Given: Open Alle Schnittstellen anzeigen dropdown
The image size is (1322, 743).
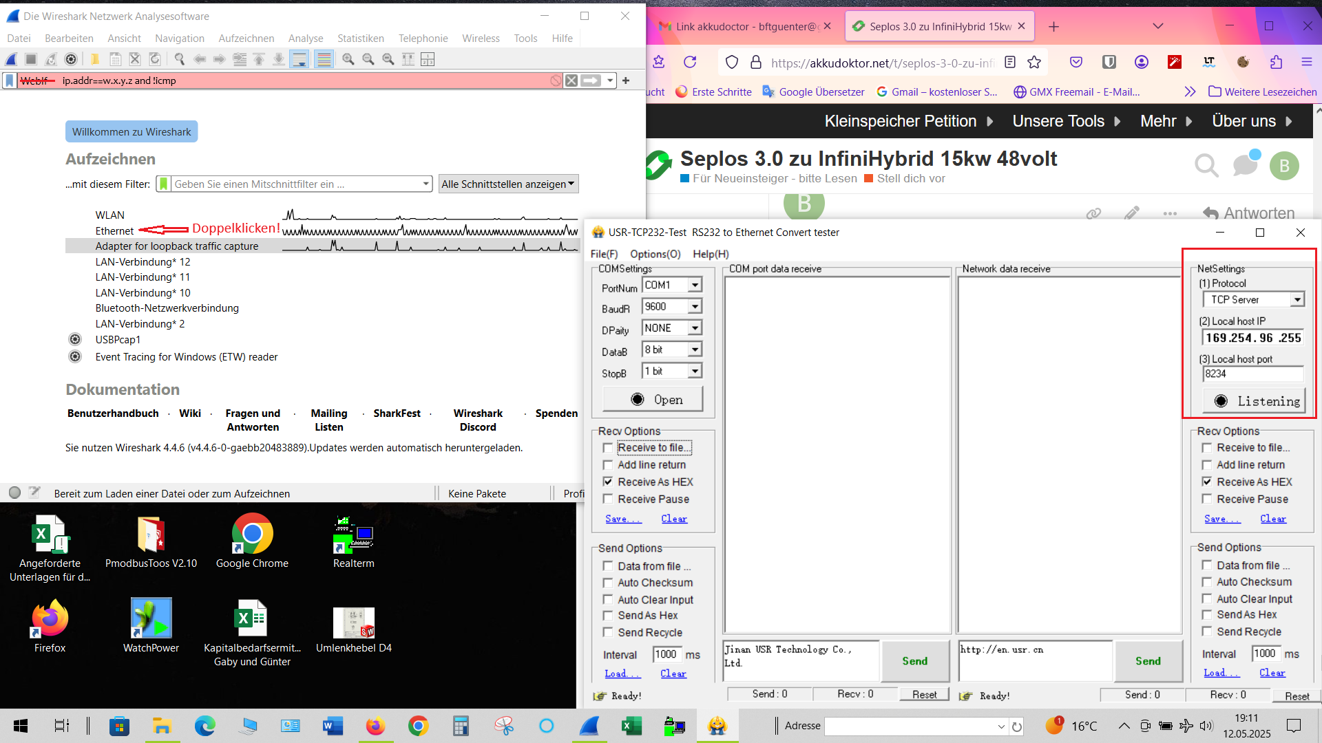Looking at the screenshot, I should [508, 184].
